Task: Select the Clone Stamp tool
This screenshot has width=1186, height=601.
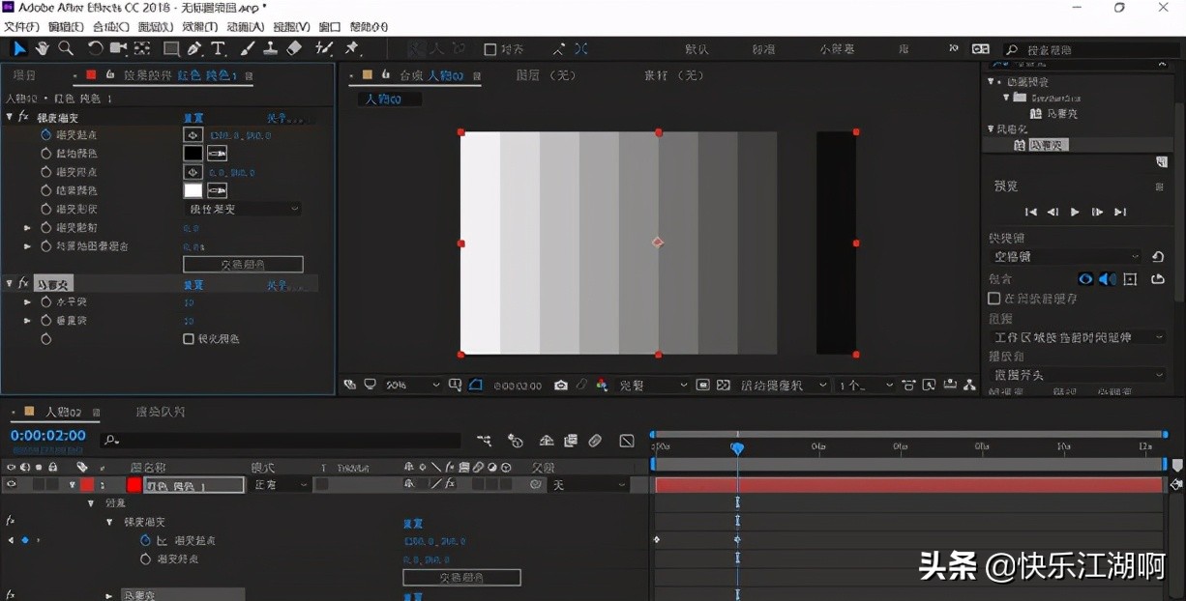Action: point(271,48)
